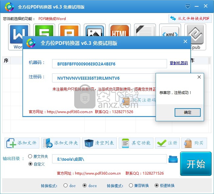Click the 注册码 registration code field
The width and height of the screenshot is (214, 194).
104,78
